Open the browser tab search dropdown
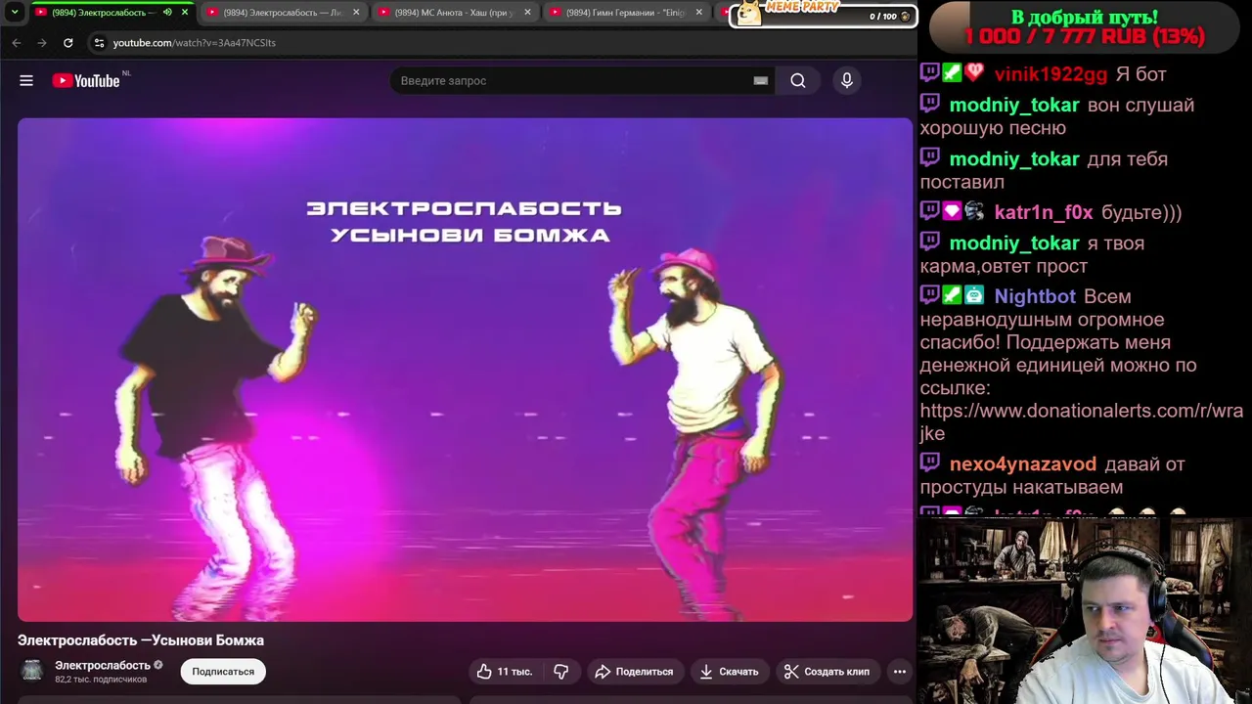Viewport: 1252px width, 704px height. tap(14, 12)
